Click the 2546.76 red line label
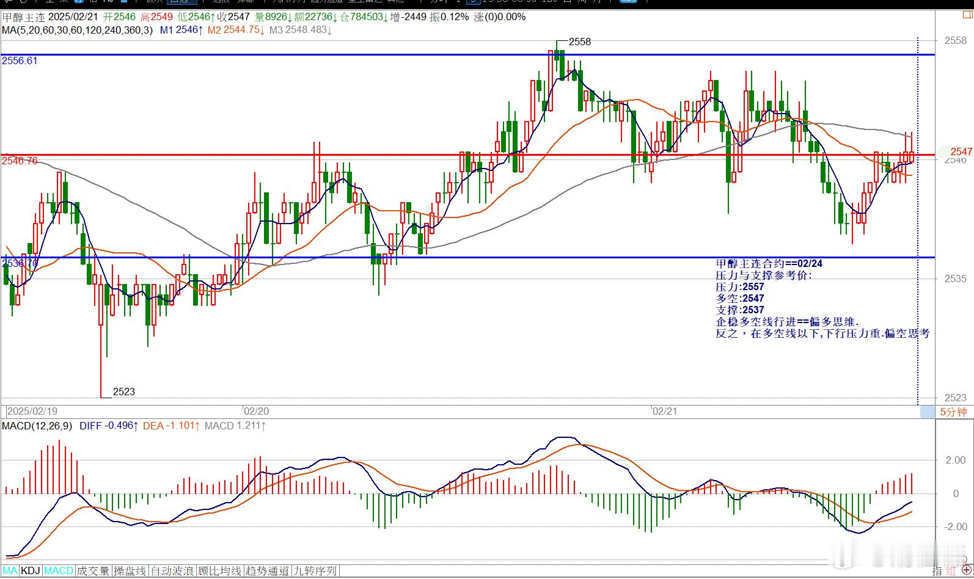 [x=20, y=161]
